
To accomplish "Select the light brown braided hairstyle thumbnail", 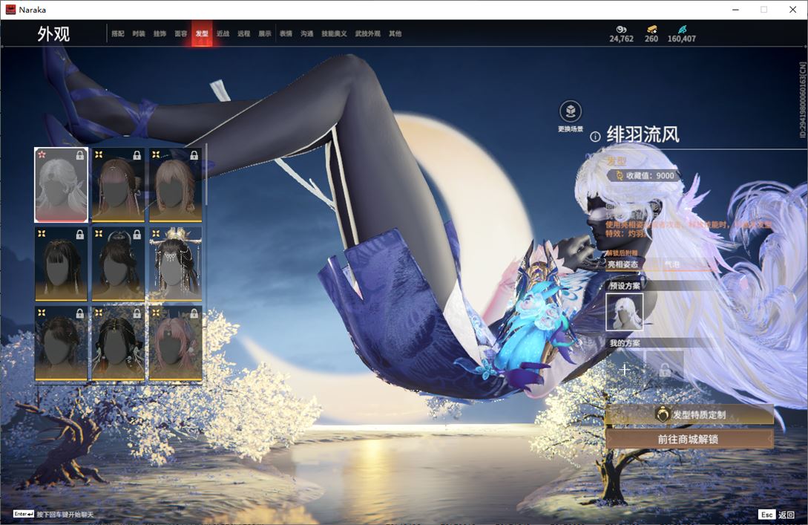I will (175, 185).
